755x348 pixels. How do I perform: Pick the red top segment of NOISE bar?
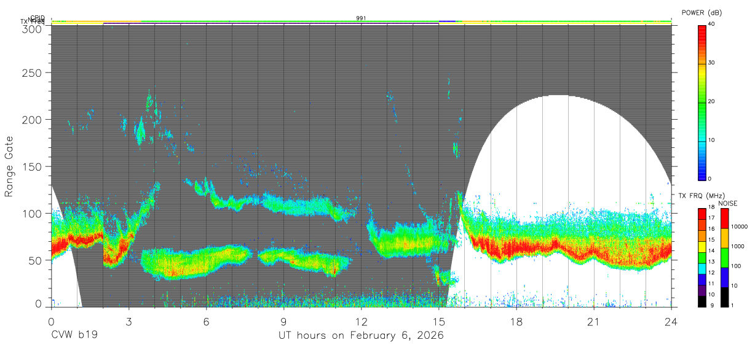725,218
